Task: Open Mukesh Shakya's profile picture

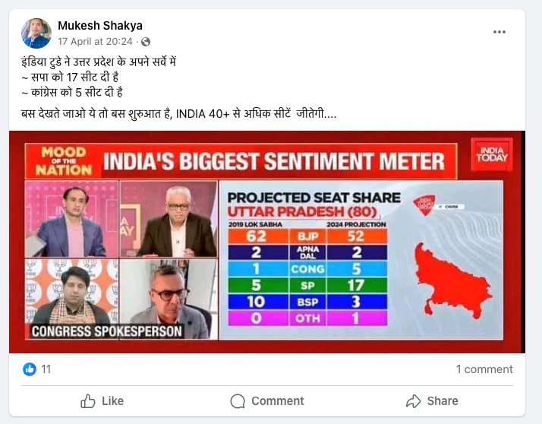Action: coord(36,33)
